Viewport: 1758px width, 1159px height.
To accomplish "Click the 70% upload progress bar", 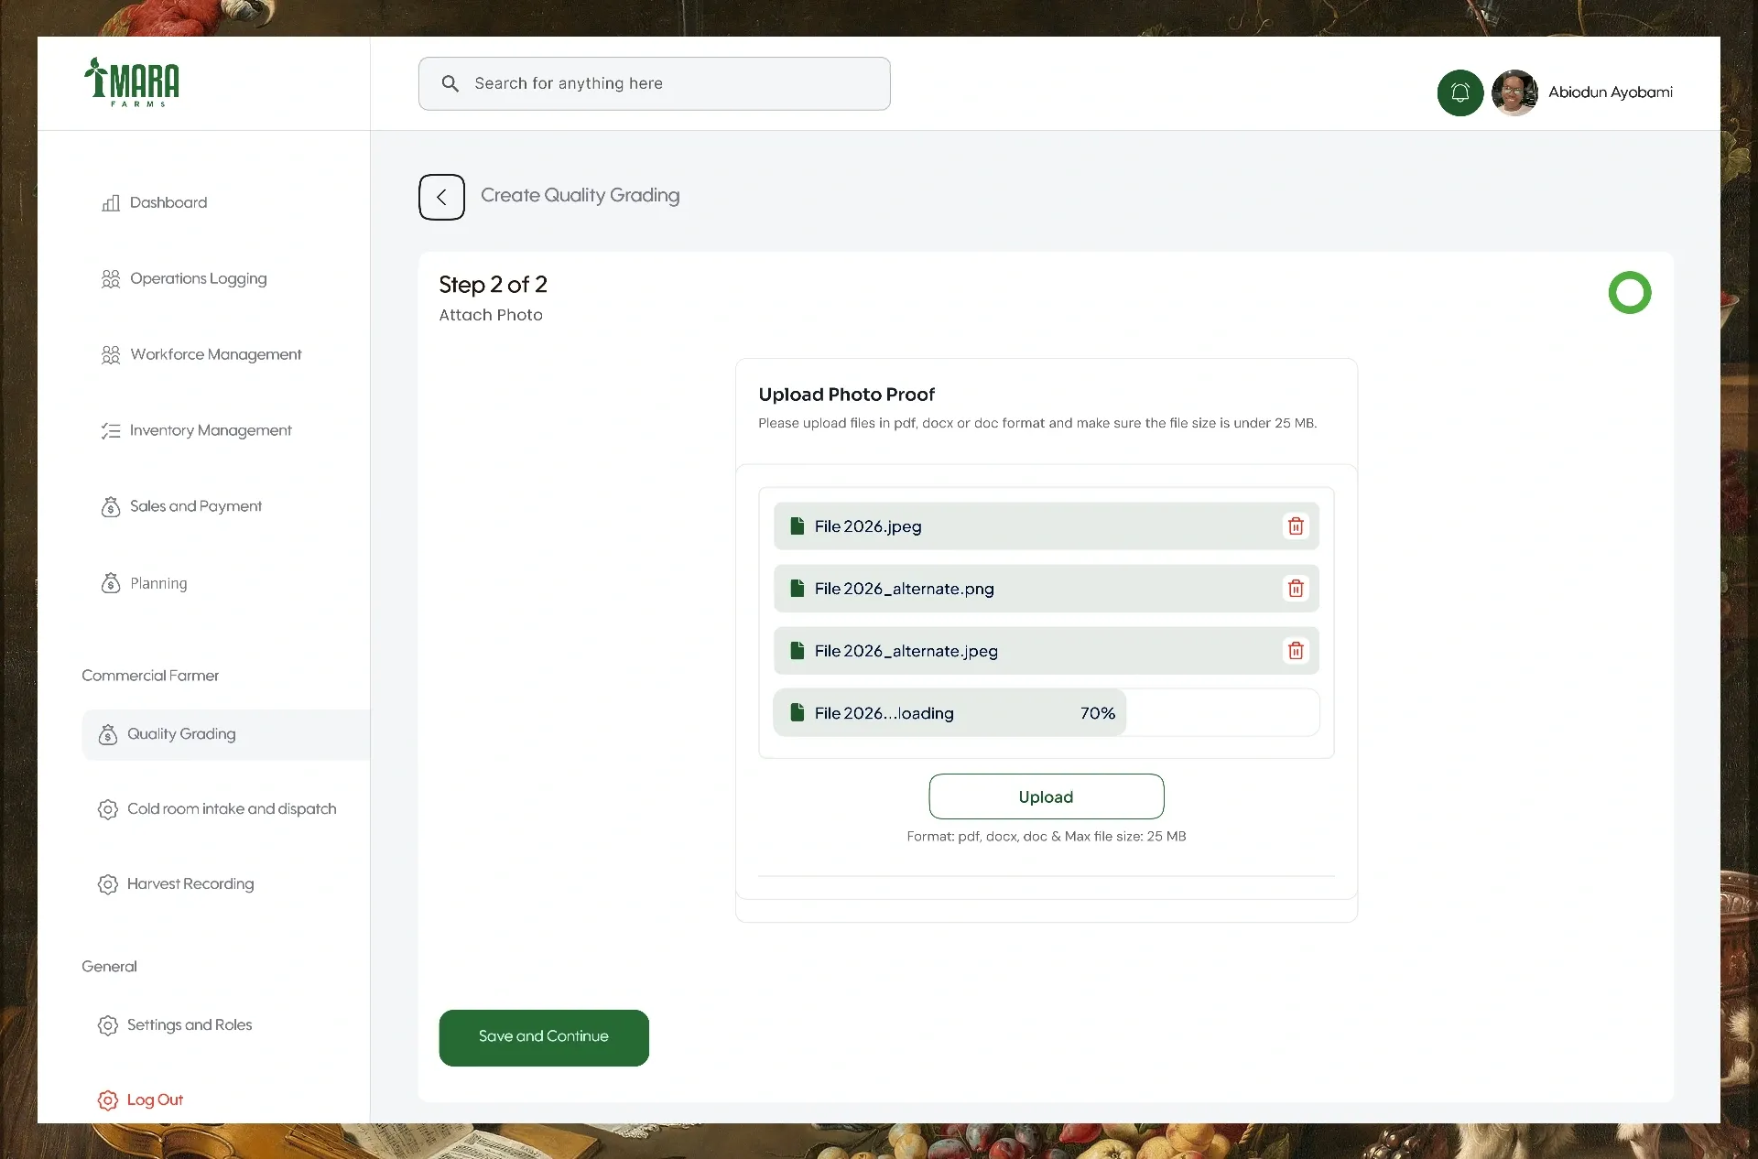I will (x=1047, y=712).
